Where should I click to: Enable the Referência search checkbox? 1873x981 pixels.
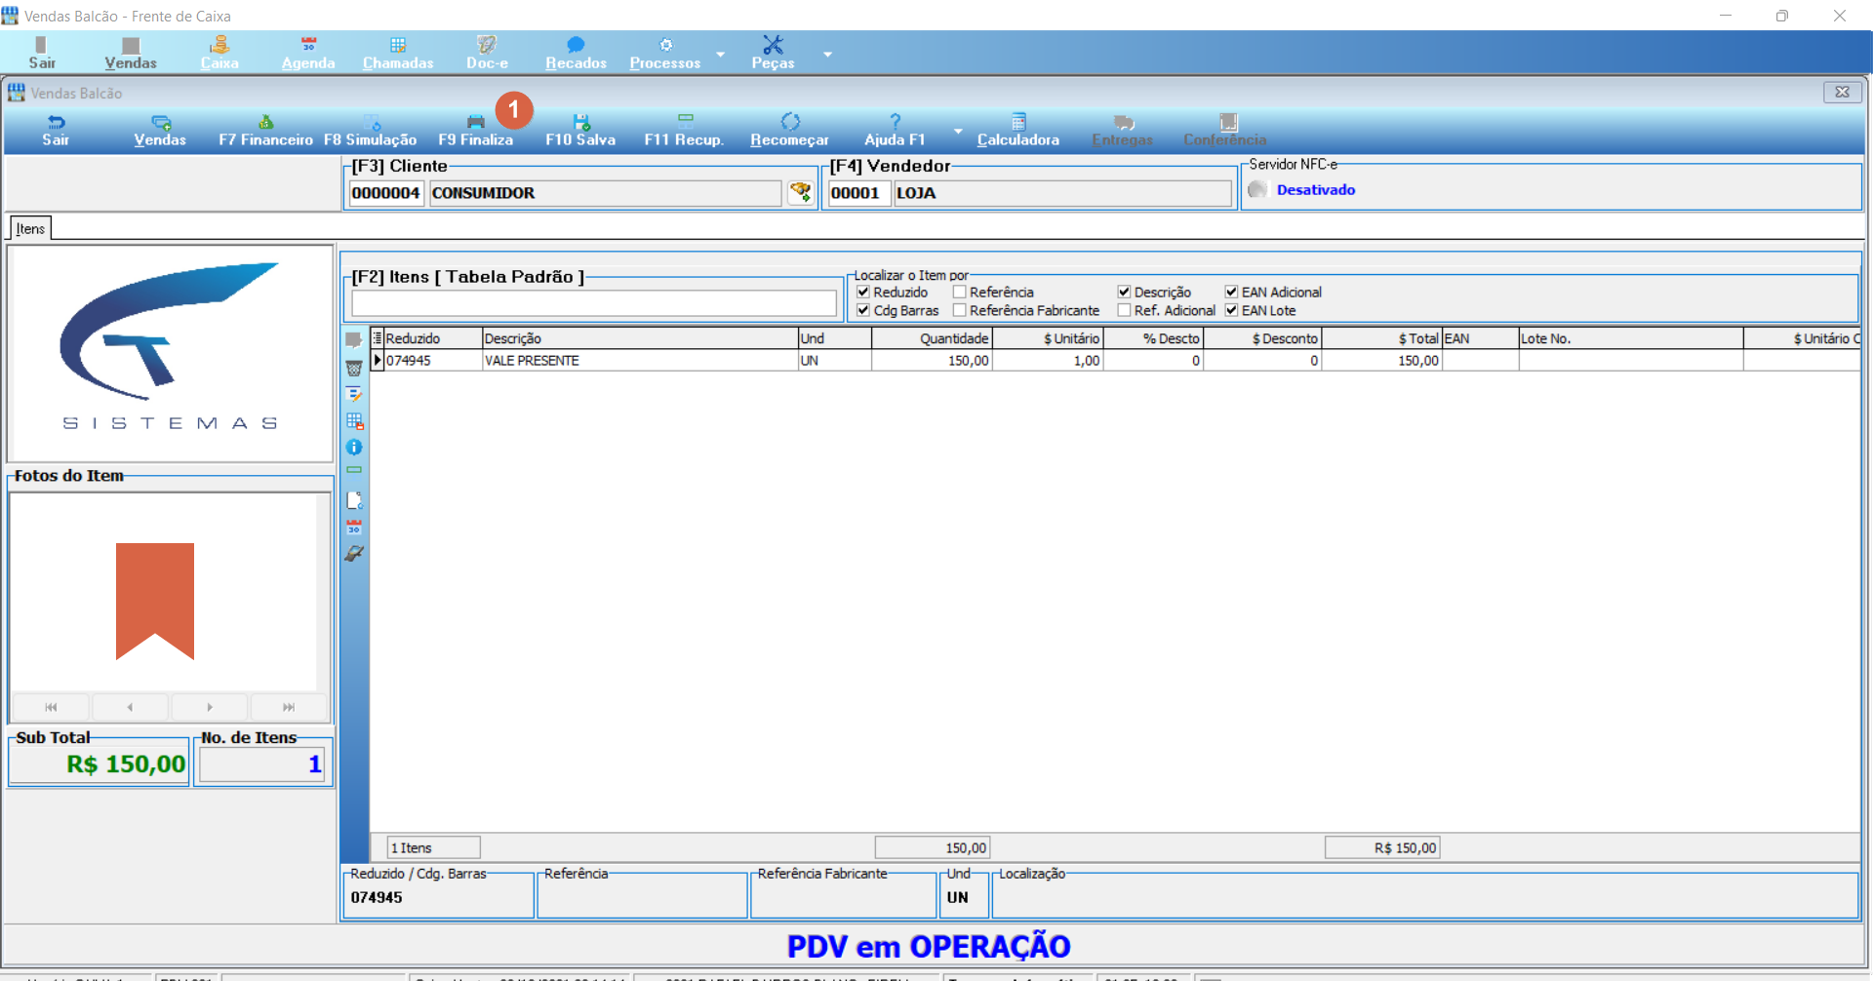point(959,292)
